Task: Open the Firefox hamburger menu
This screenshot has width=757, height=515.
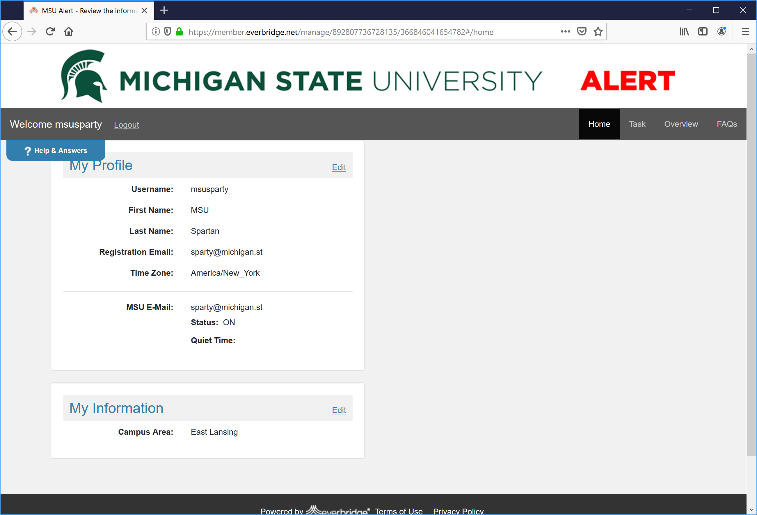Action: [745, 32]
